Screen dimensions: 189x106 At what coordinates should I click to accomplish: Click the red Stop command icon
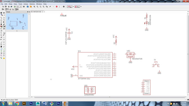tap(57, 7)
